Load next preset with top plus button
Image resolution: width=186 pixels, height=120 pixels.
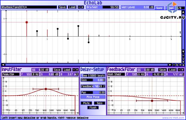(x=82, y=7)
